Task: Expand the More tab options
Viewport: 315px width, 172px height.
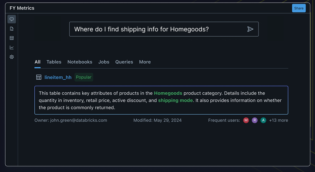Action: pos(145,62)
